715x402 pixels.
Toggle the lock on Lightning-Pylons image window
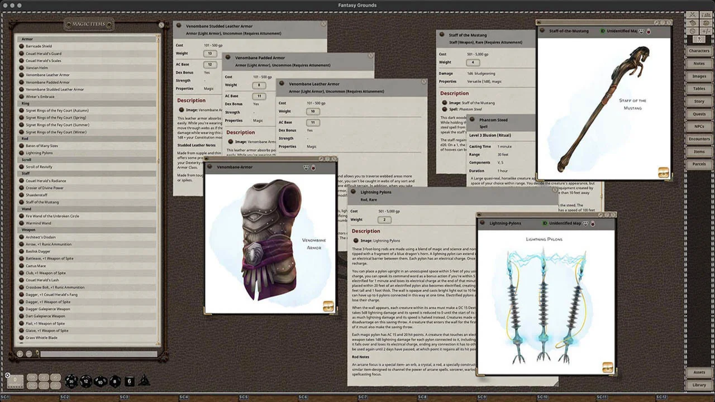pyautogui.click(x=593, y=223)
